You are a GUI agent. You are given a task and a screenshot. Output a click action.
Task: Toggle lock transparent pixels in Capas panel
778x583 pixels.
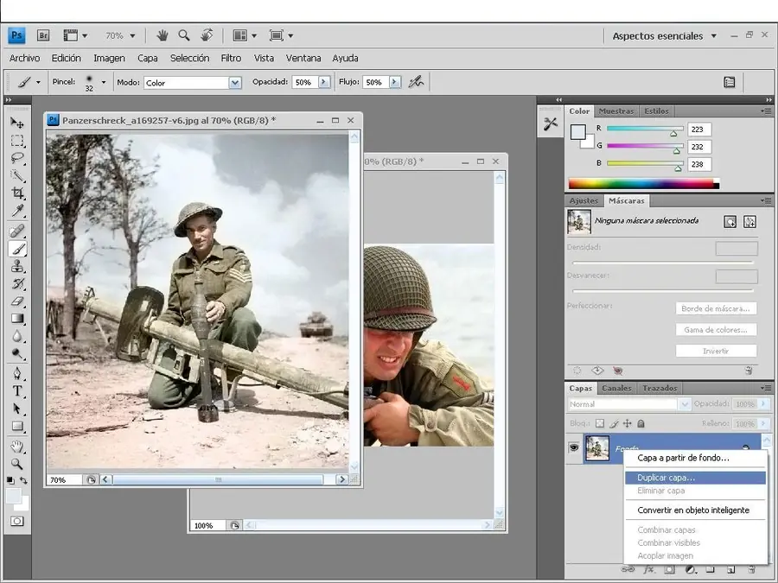[x=600, y=423]
